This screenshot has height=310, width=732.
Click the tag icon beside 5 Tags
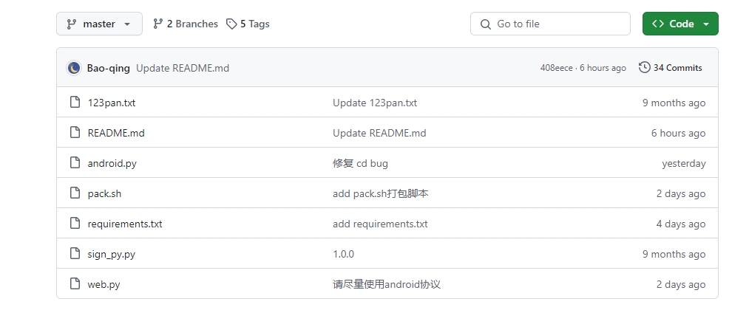tap(231, 24)
